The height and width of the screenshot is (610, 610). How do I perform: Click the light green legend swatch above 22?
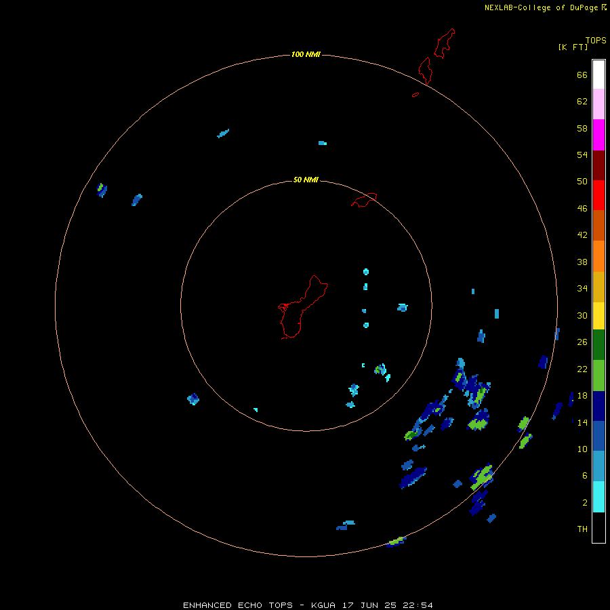[x=598, y=375]
